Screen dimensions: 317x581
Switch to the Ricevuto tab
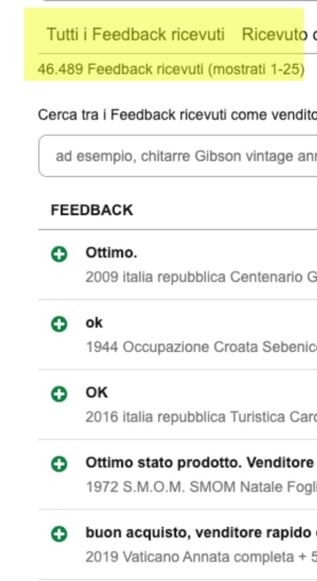click(x=279, y=35)
